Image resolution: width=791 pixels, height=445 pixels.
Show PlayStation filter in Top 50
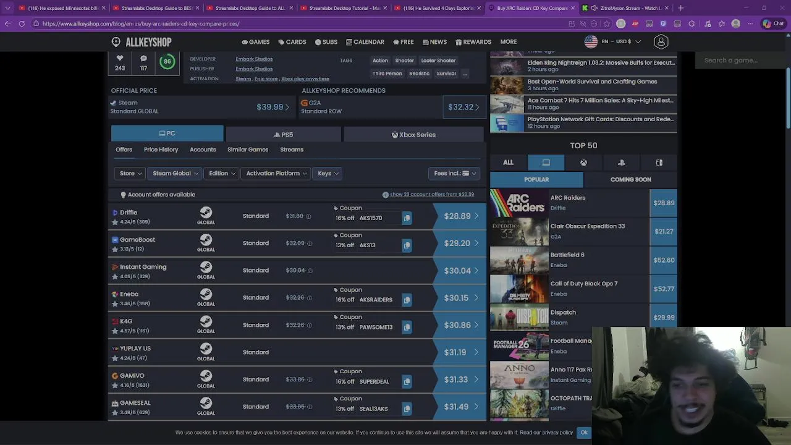(621, 163)
